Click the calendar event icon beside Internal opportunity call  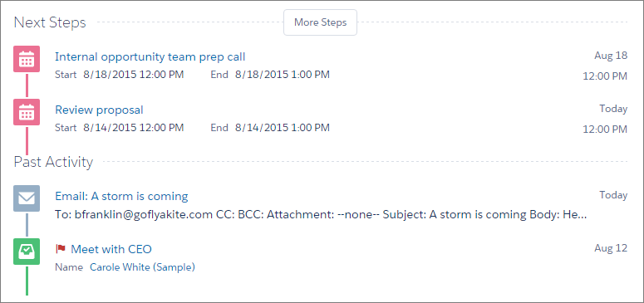click(27, 59)
